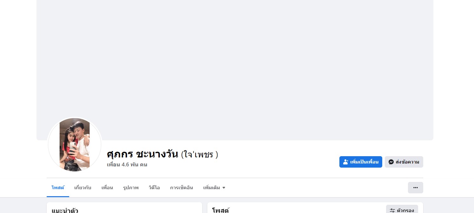Go to the รูปภาพ tab

[131, 188]
